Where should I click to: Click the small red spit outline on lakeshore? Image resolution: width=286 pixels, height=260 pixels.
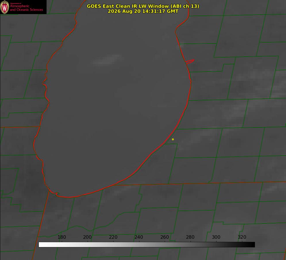pos(190,62)
